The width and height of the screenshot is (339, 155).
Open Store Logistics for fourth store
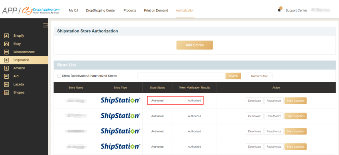(x=296, y=147)
